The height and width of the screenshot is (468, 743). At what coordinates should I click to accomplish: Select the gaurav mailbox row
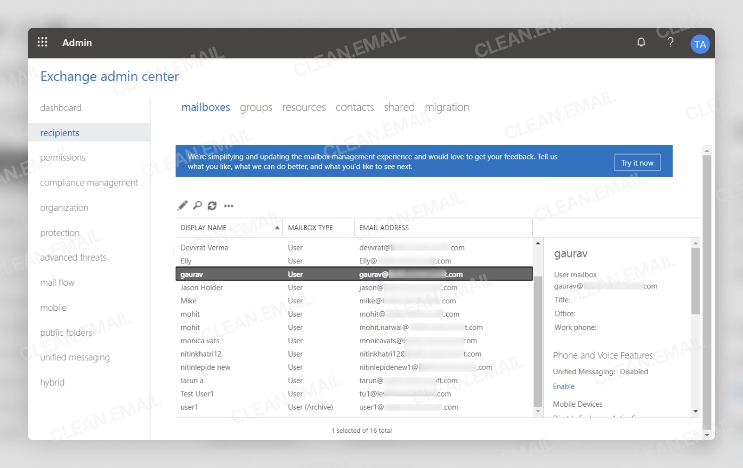pyautogui.click(x=354, y=274)
